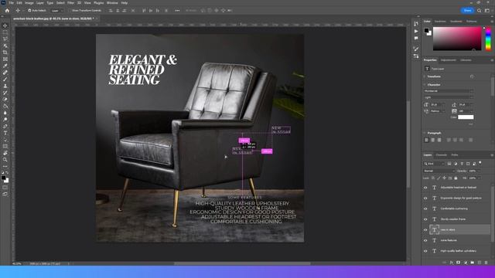Image resolution: width=495 pixels, height=278 pixels.
Task: Select the Horizontal Type tool
Action: click(x=5, y=133)
